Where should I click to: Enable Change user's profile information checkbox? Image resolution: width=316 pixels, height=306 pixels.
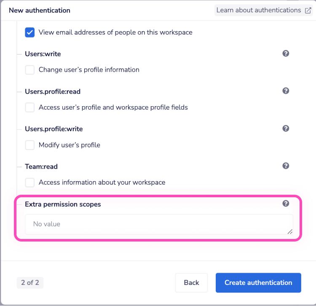coord(29,70)
